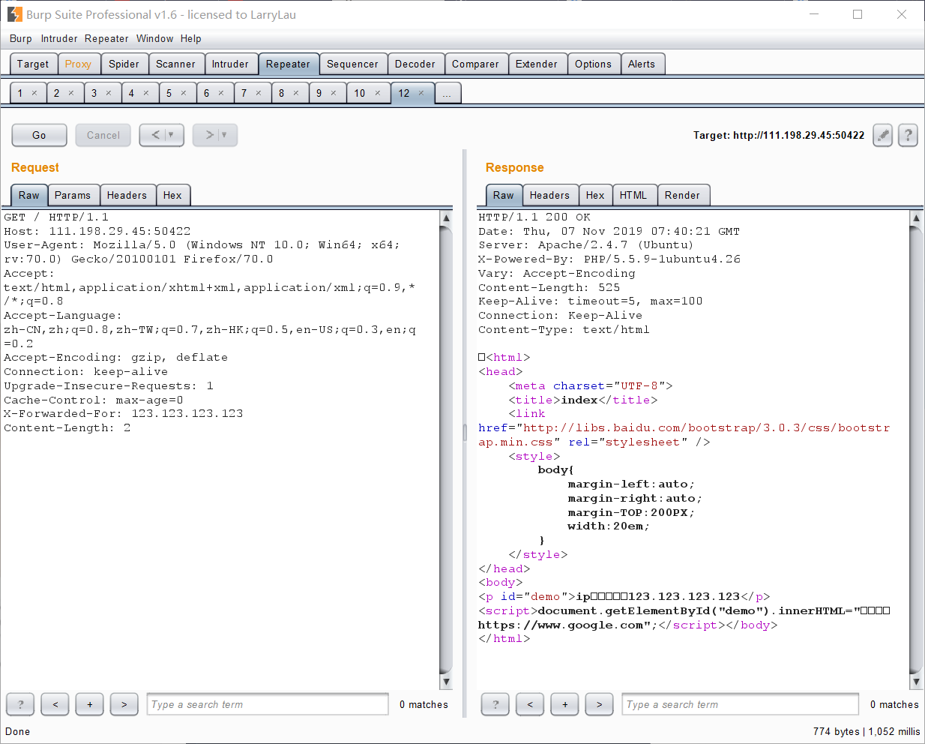Image resolution: width=925 pixels, height=744 pixels.
Task: Click the response search term field
Action: pos(739,704)
